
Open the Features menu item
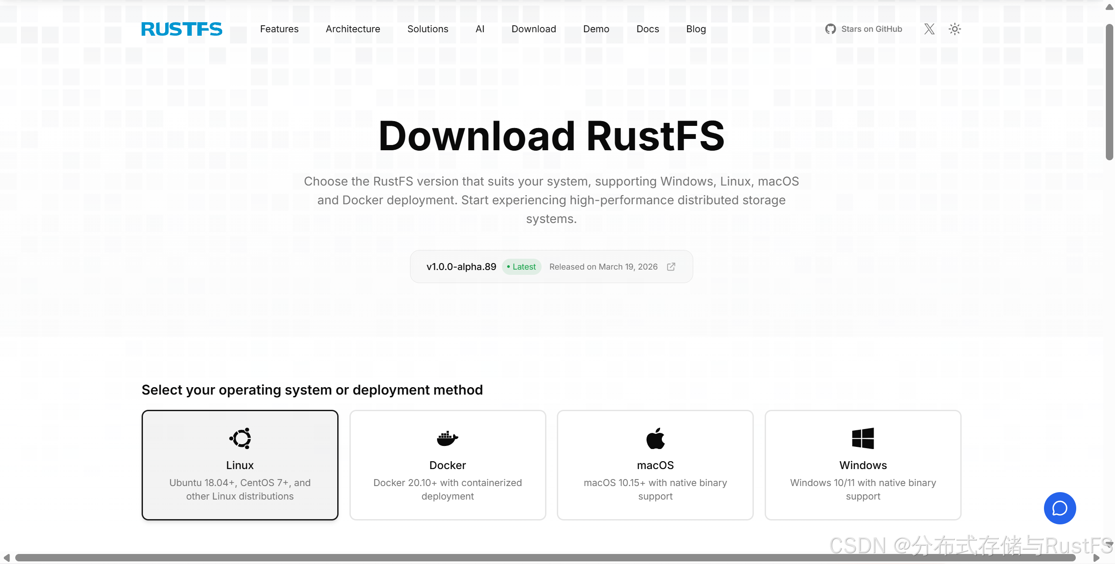[x=279, y=29]
